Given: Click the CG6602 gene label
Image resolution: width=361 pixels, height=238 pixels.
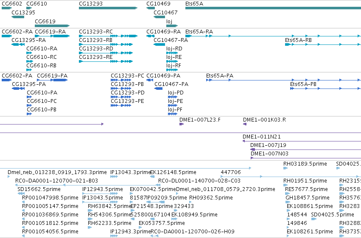Looking at the screenshot, I should tap(12, 4).
